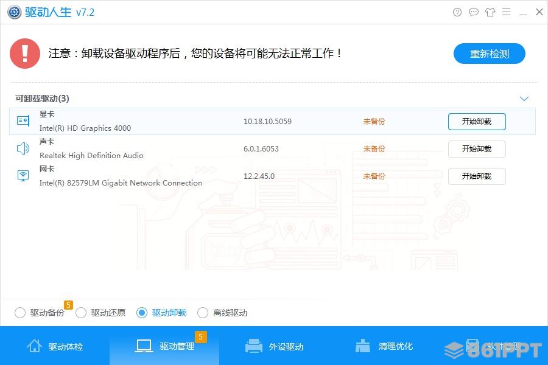The width and height of the screenshot is (548, 365).
Task: Open the skin (shirt) icon
Action: pyautogui.click(x=490, y=12)
